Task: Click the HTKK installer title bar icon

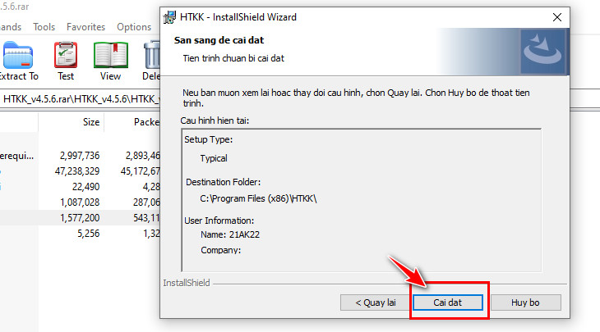Action: pyautogui.click(x=169, y=17)
